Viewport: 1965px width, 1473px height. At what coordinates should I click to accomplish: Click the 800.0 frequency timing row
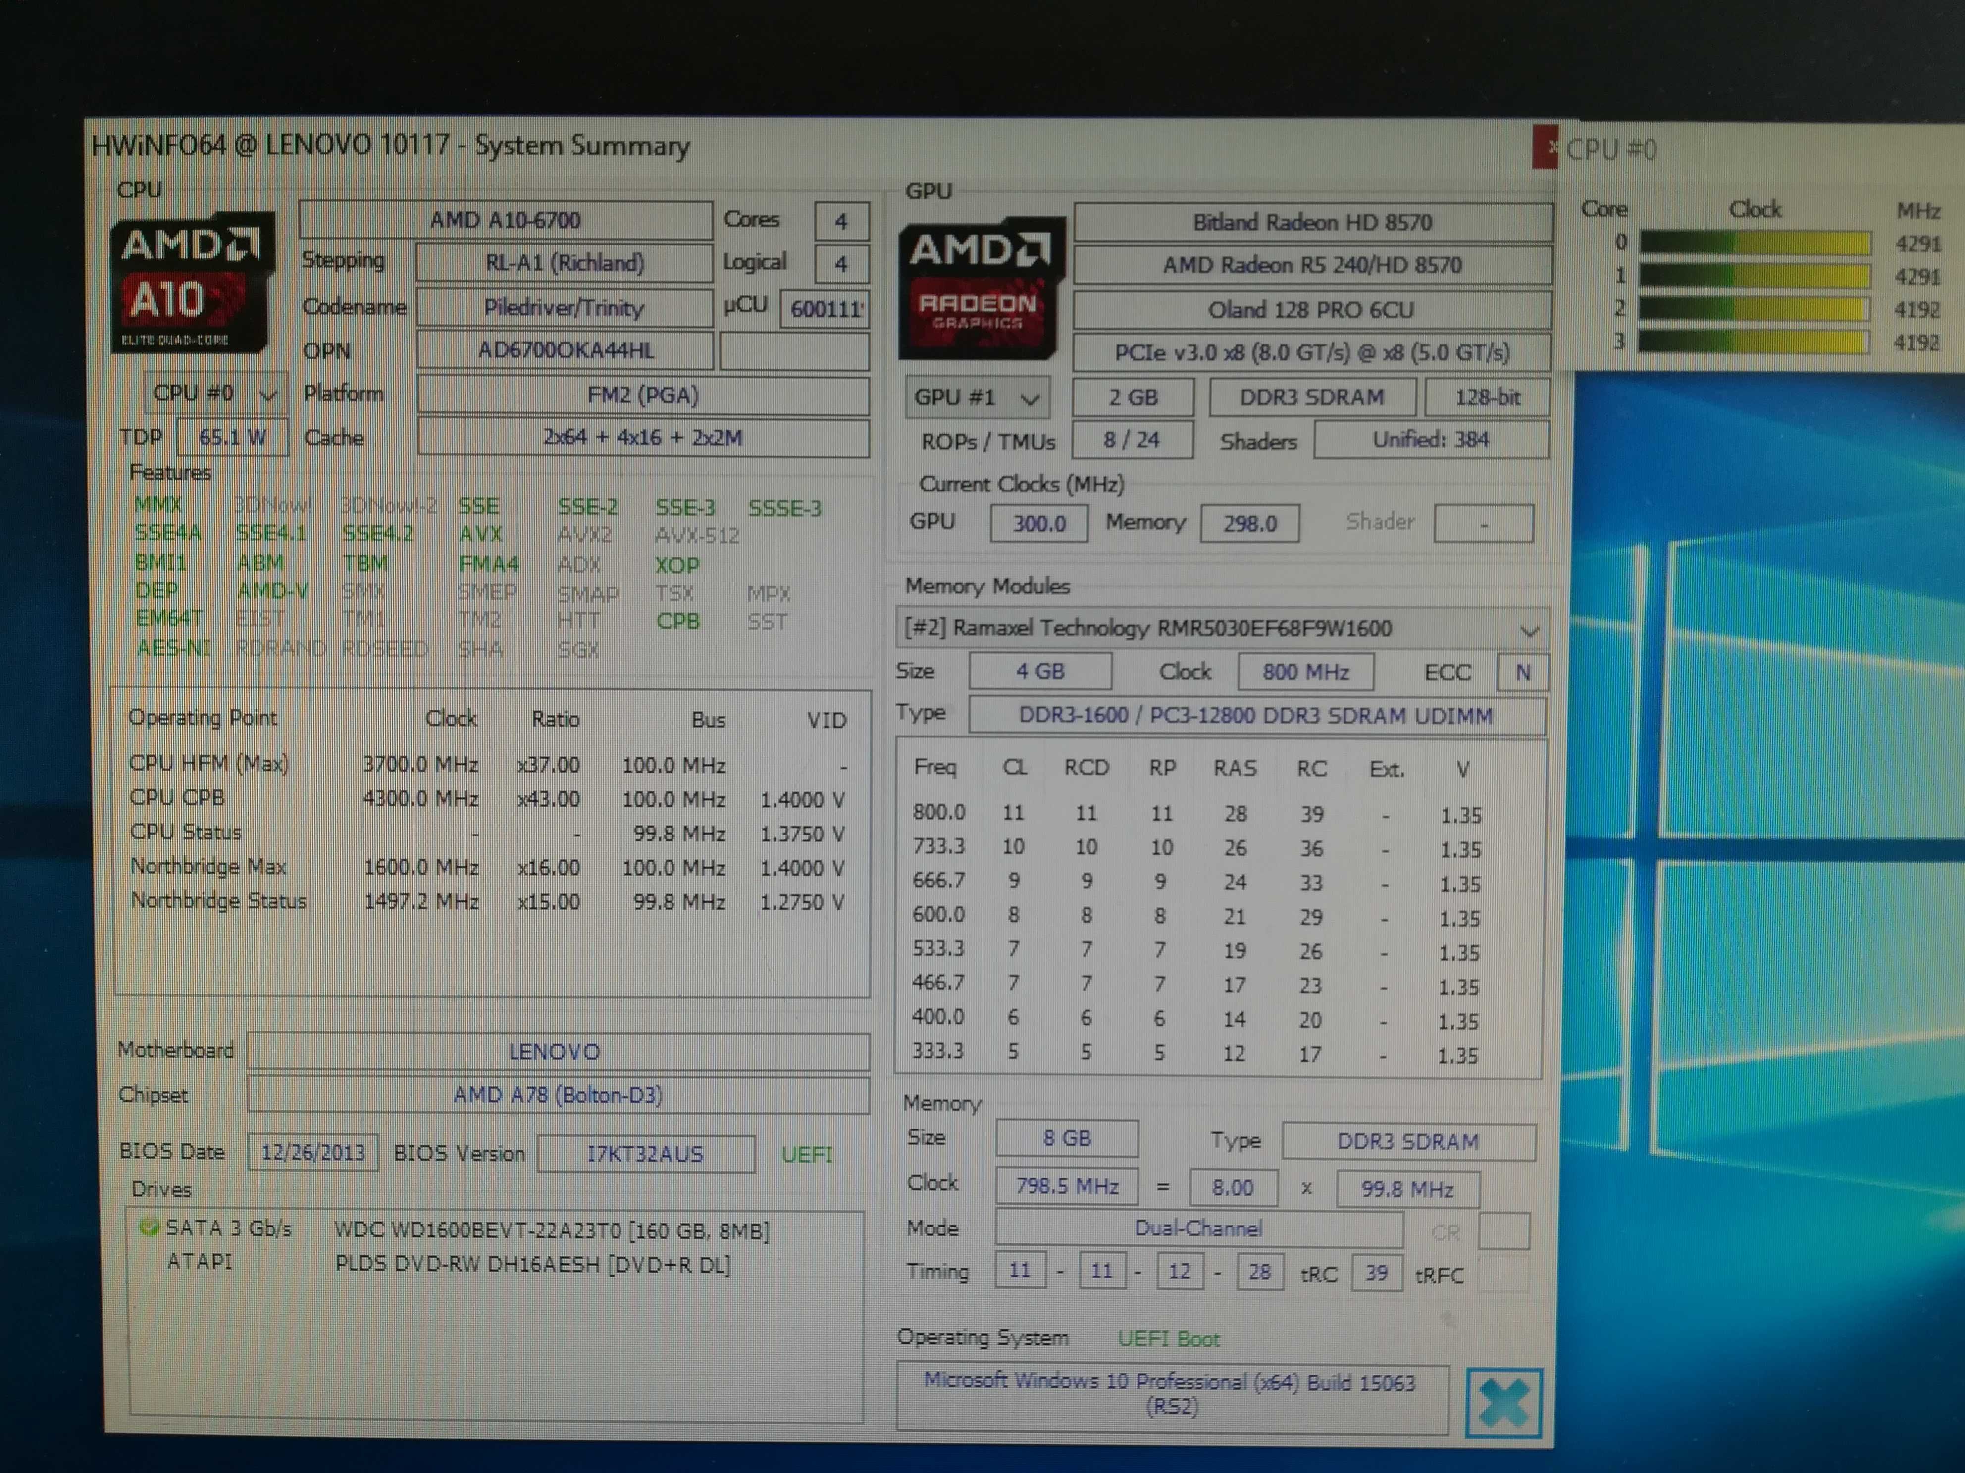[1196, 813]
